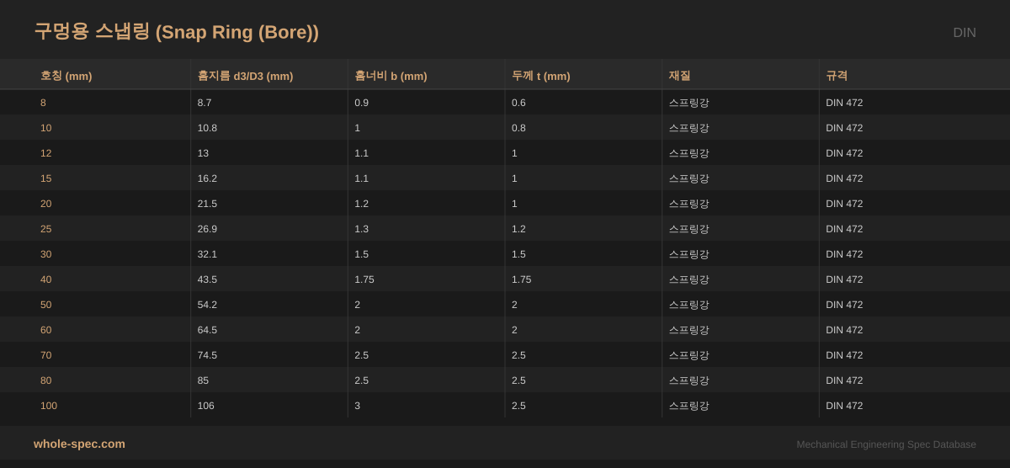Select groove diameter value 26.9
The image size is (1010, 468).
(x=207, y=229)
